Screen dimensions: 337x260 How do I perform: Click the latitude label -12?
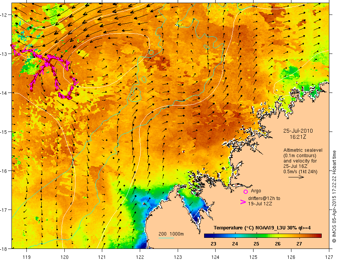click(x=4, y=15)
